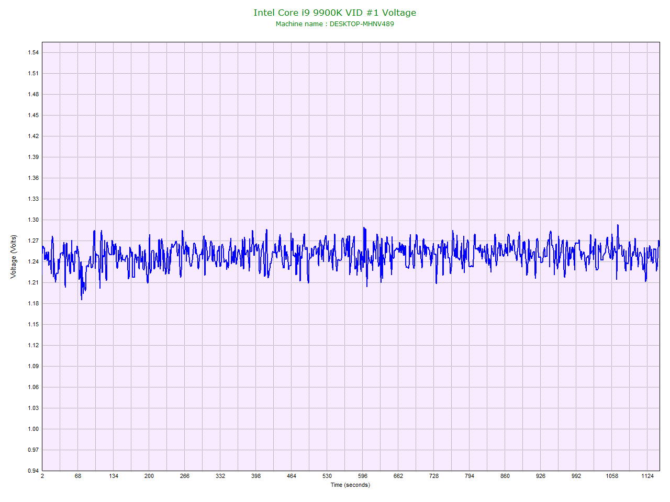
Task: Click the 1.06 y-axis tick label
Action: coord(33,387)
